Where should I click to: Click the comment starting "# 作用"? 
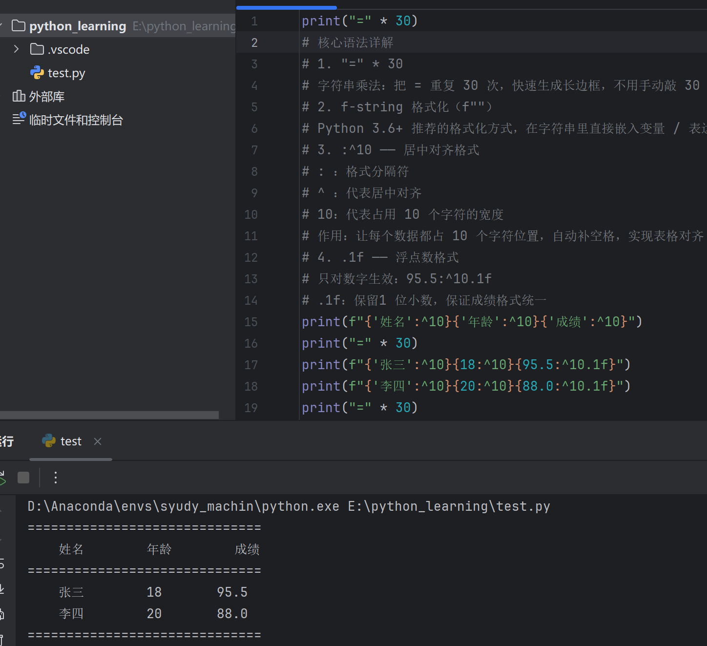click(503, 236)
